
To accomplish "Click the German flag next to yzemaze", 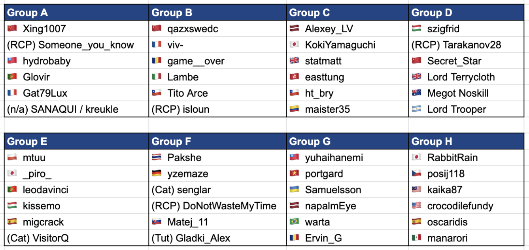I will tap(157, 174).
